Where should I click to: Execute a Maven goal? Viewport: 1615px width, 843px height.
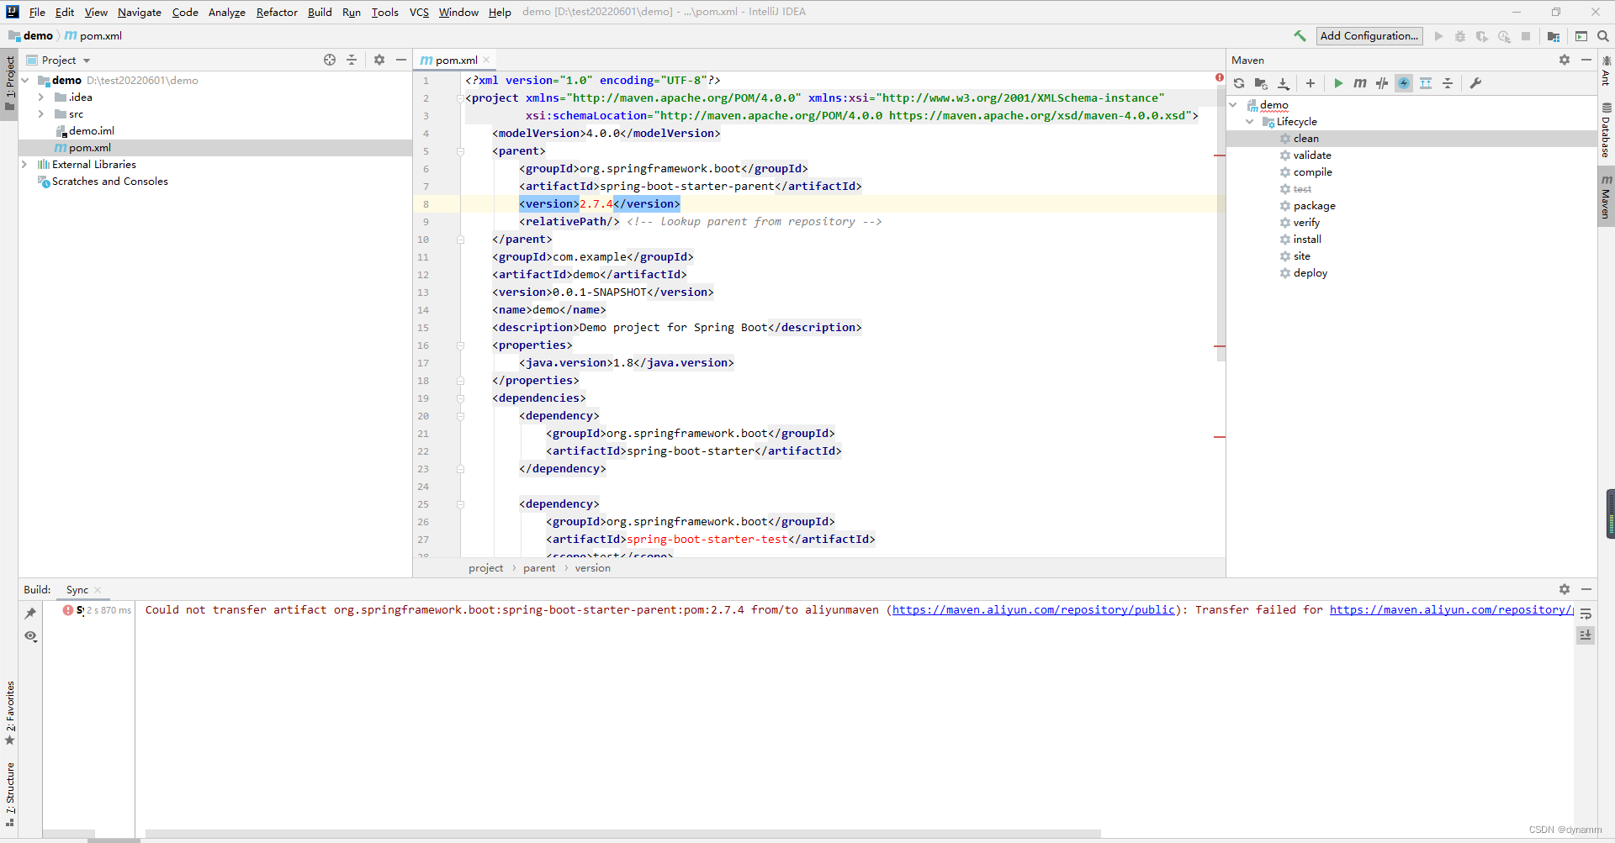(1360, 83)
